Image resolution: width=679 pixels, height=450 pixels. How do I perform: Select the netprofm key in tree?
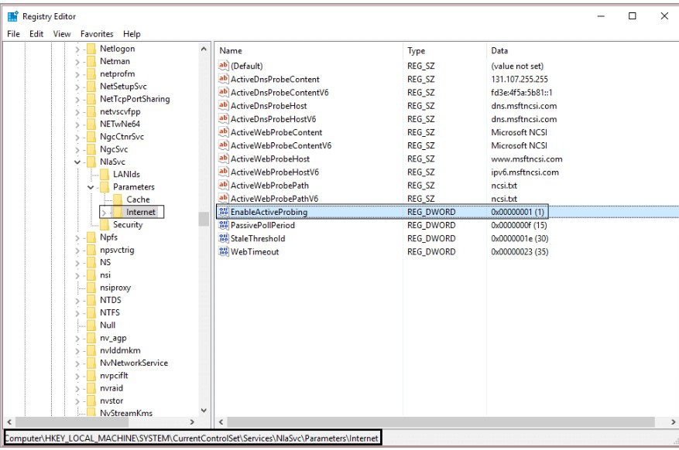pyautogui.click(x=118, y=74)
